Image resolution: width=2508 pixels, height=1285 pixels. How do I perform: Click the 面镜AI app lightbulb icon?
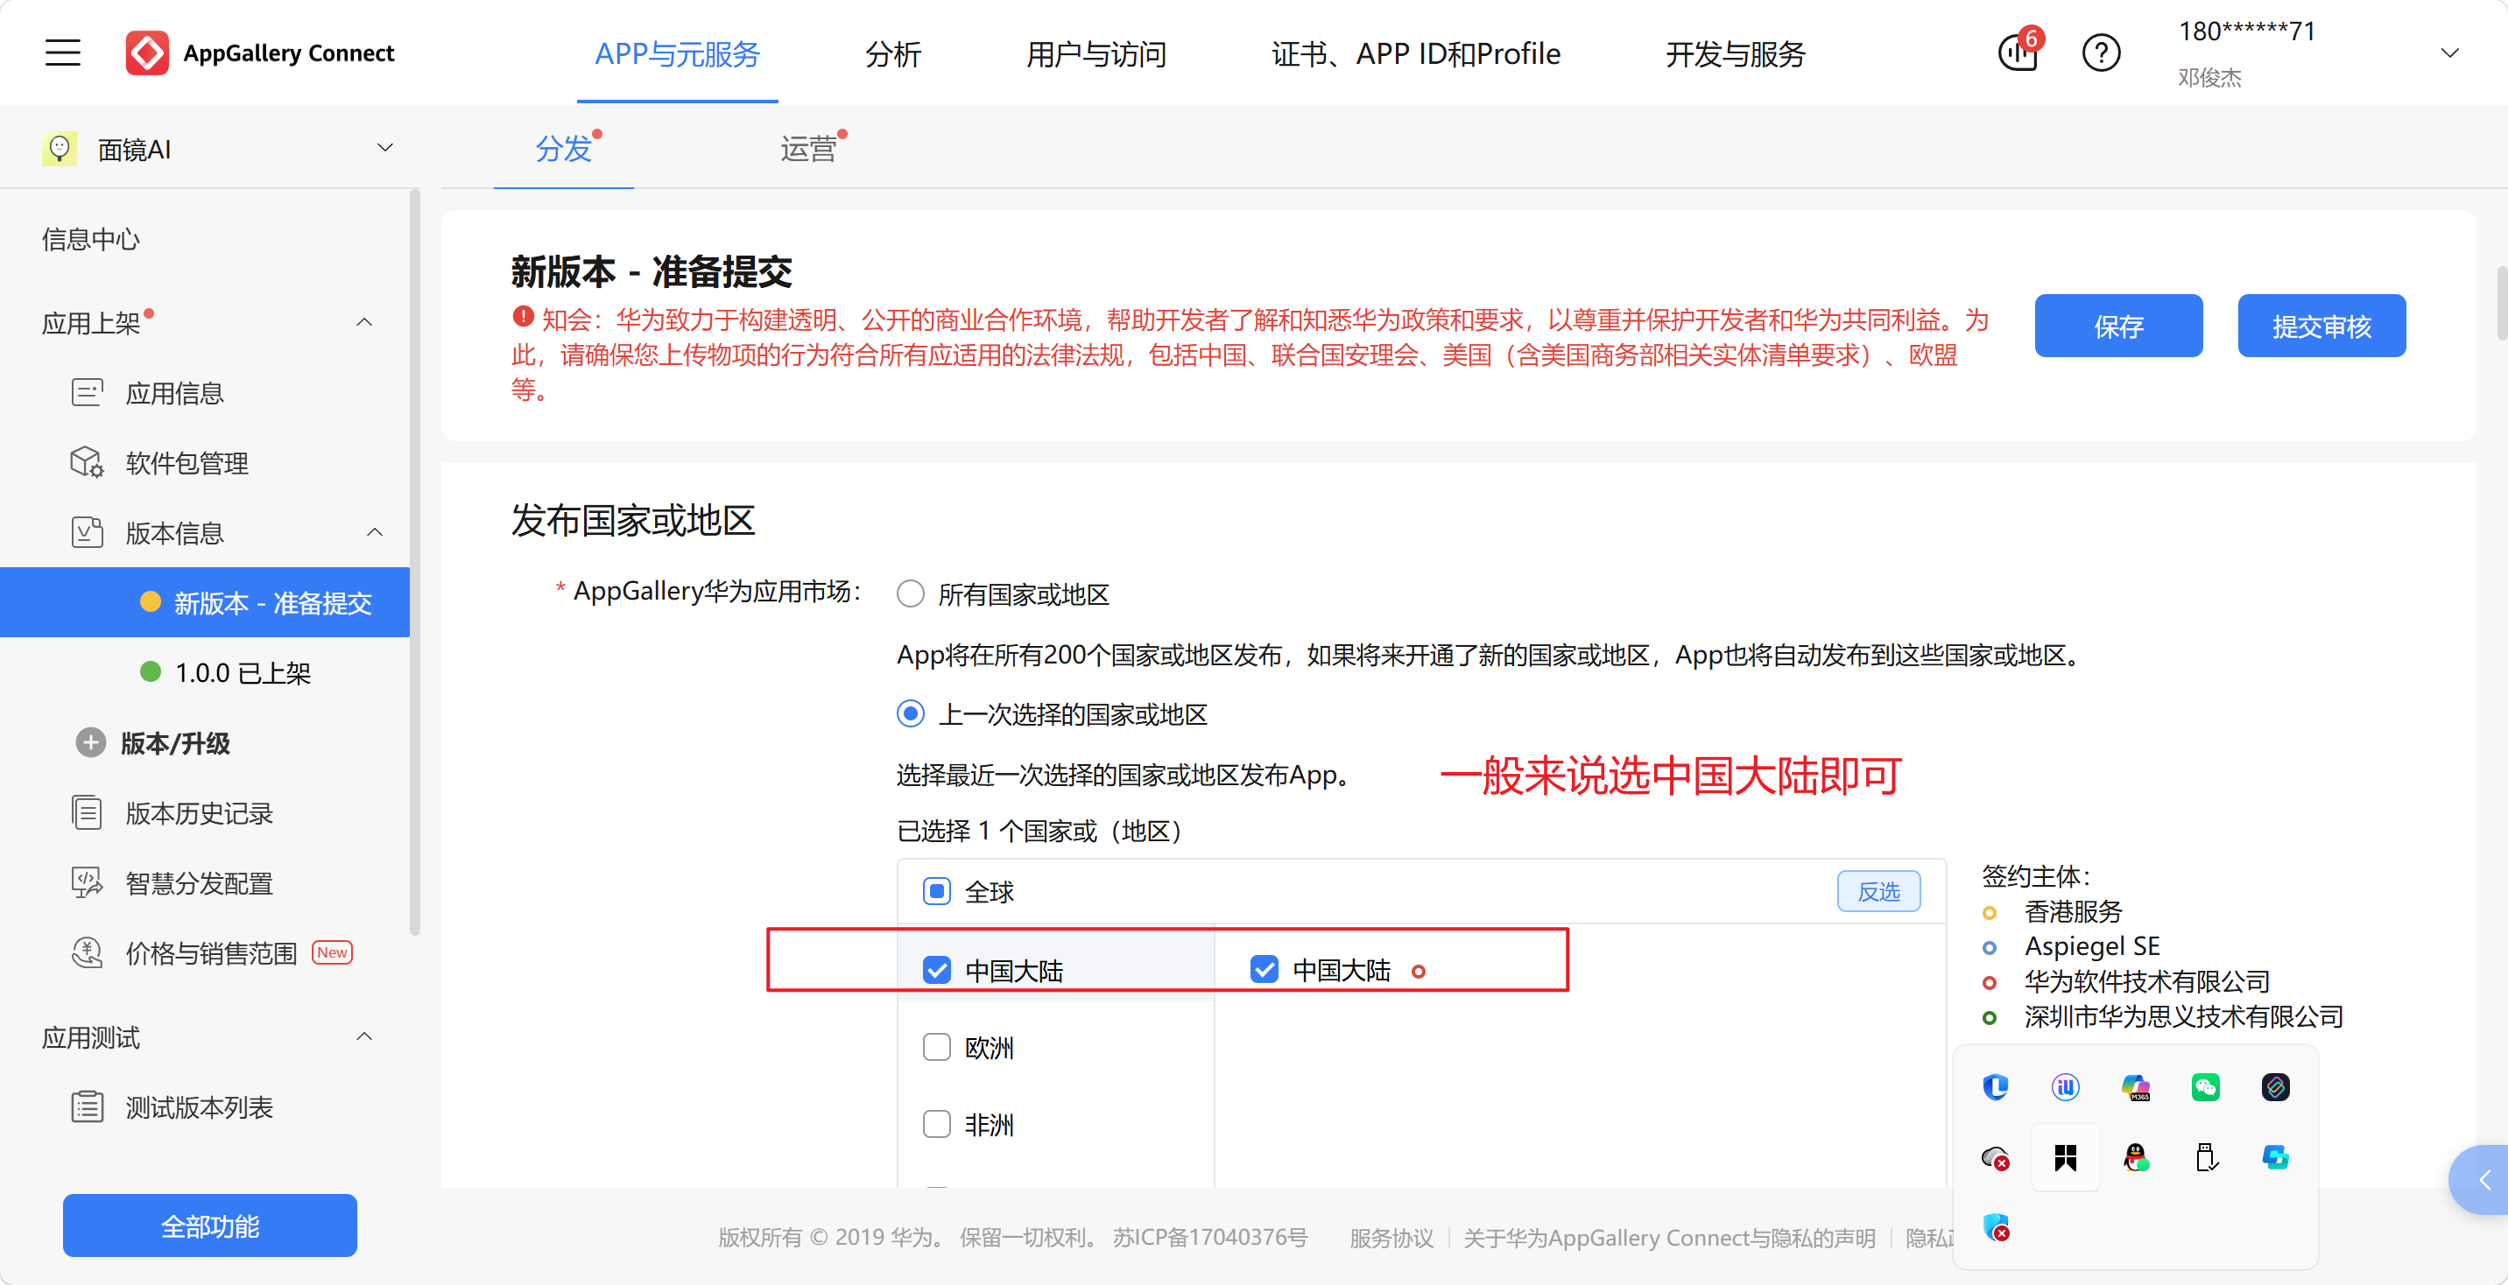[60, 149]
